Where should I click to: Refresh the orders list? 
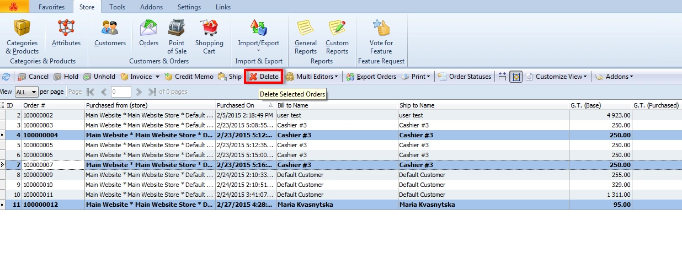6,77
